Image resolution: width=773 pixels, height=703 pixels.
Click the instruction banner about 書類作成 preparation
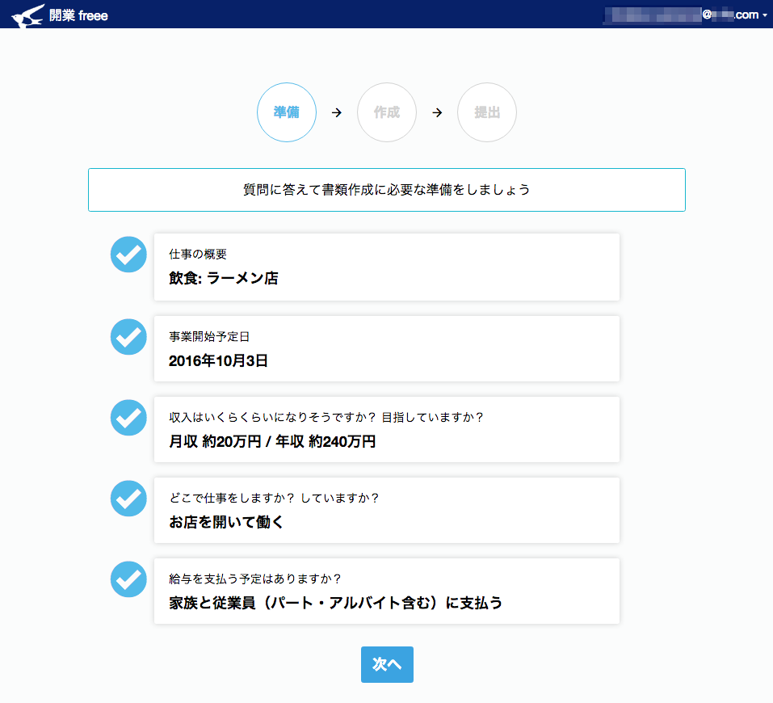click(386, 190)
